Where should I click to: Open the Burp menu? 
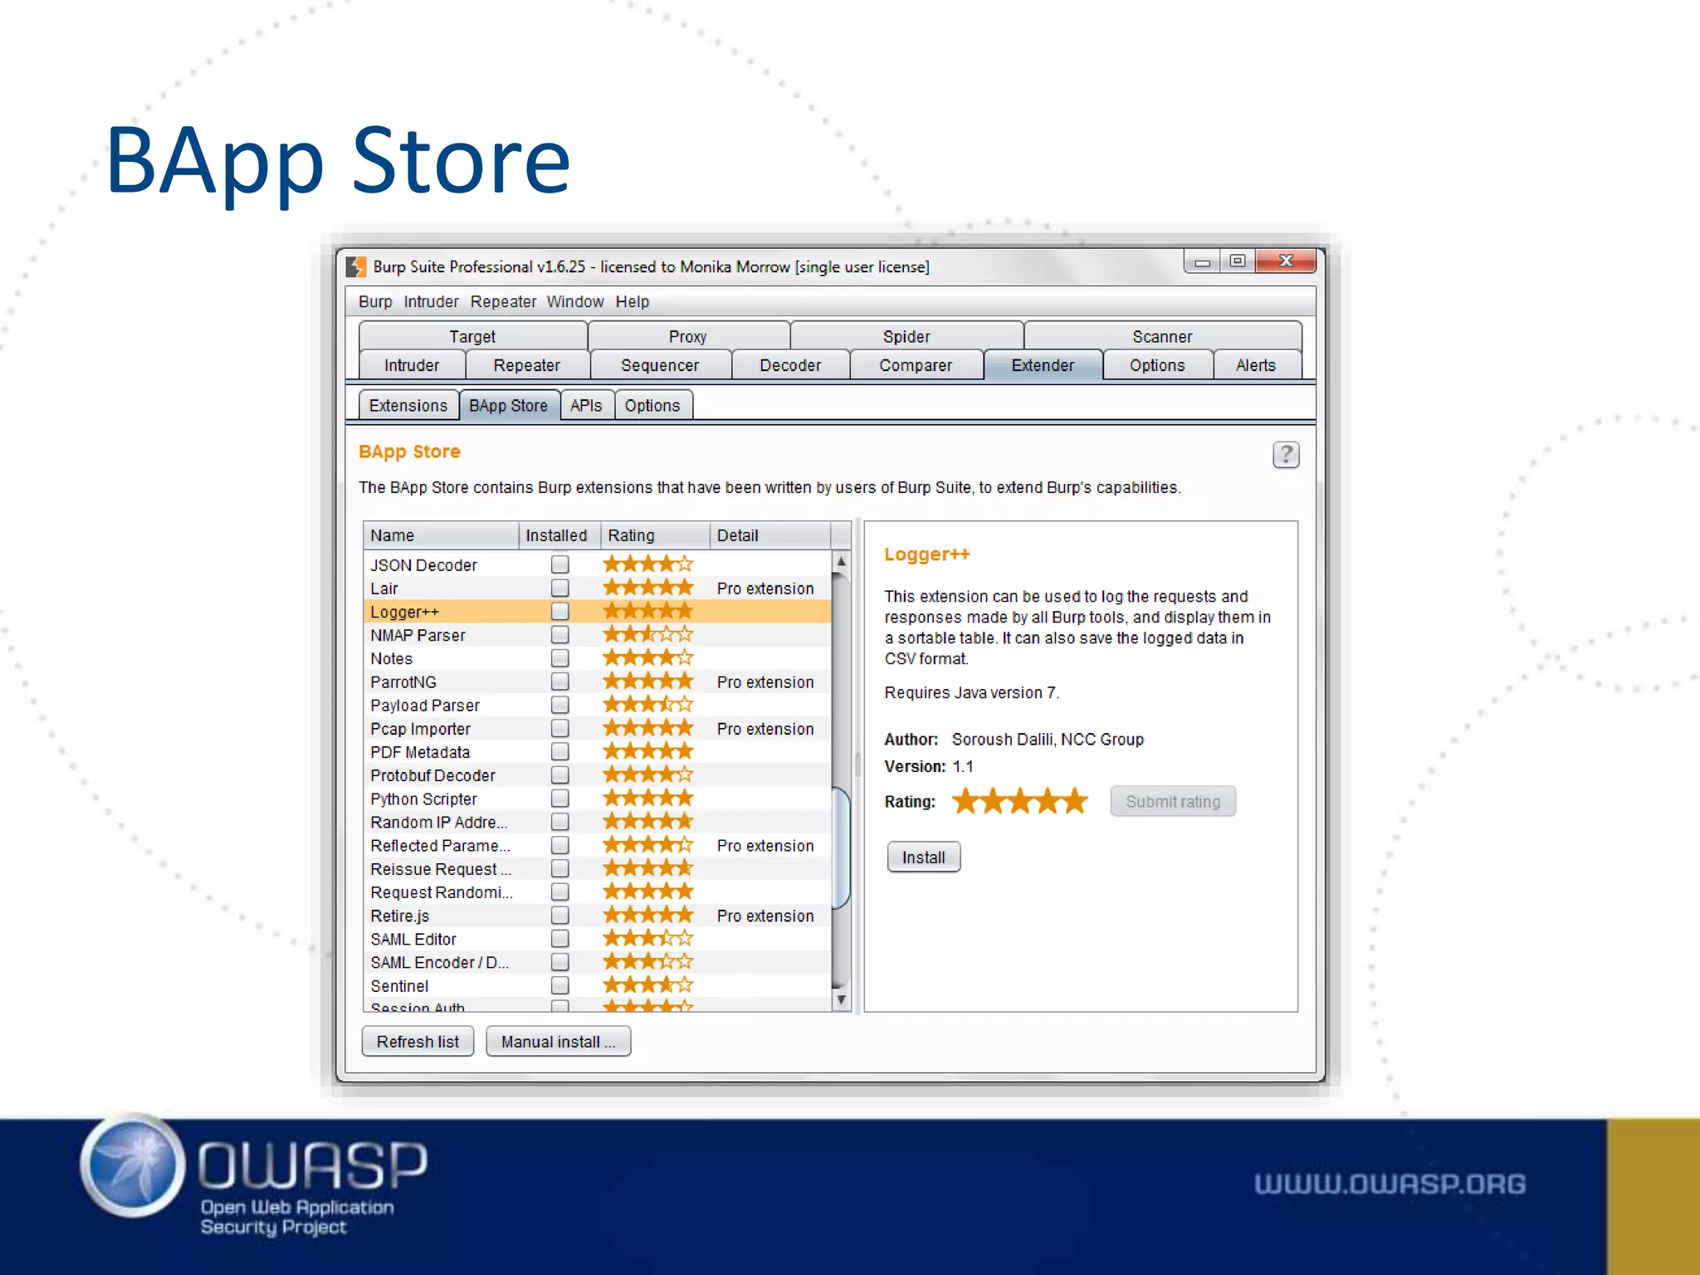click(375, 301)
